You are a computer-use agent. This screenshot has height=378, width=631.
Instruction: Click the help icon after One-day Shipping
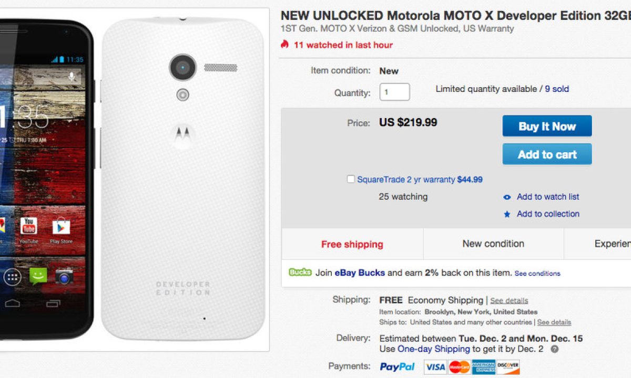(554, 349)
